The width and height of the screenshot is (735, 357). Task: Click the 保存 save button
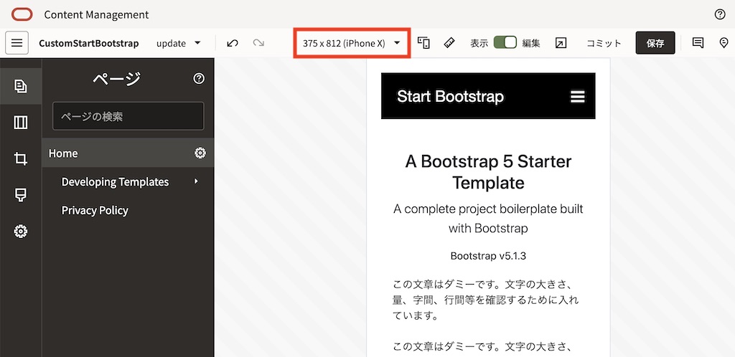pyautogui.click(x=655, y=43)
